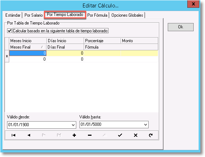Go to first record in navigator
Screen dimensions: 205x157
(13, 135)
